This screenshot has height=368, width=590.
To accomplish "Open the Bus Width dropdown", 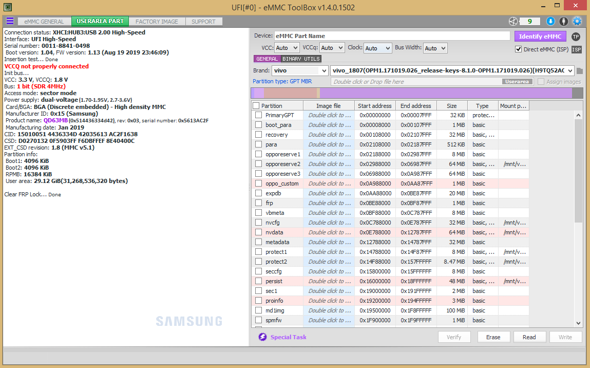I will [x=435, y=48].
